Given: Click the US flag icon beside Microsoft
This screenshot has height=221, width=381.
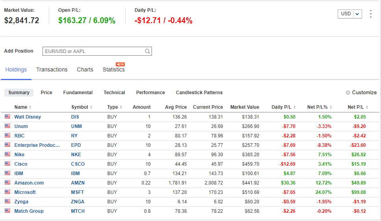Looking at the screenshot, I should pos(7,192).
